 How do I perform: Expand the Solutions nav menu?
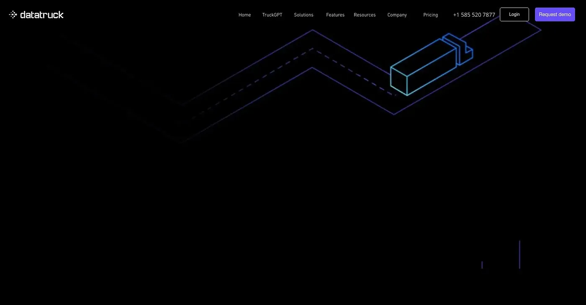pos(303,15)
